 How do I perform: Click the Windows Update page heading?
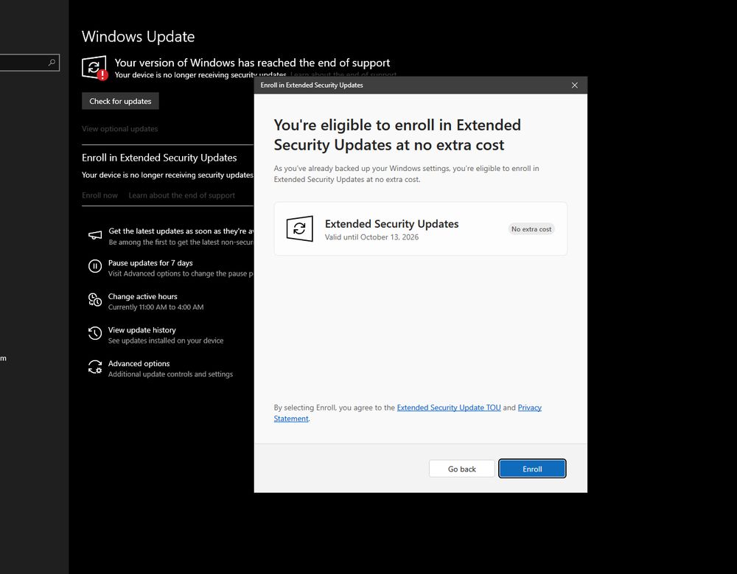point(139,37)
